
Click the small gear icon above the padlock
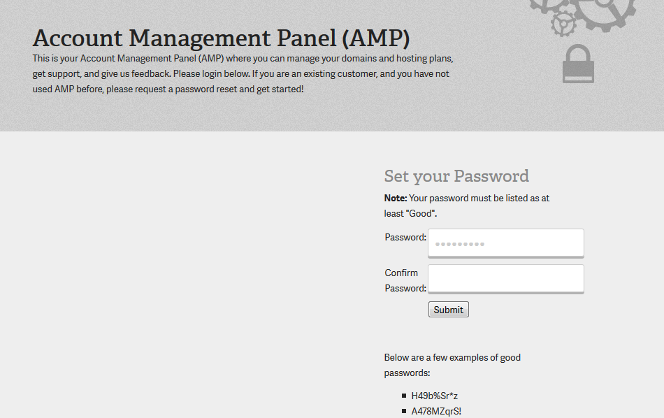[x=563, y=24]
